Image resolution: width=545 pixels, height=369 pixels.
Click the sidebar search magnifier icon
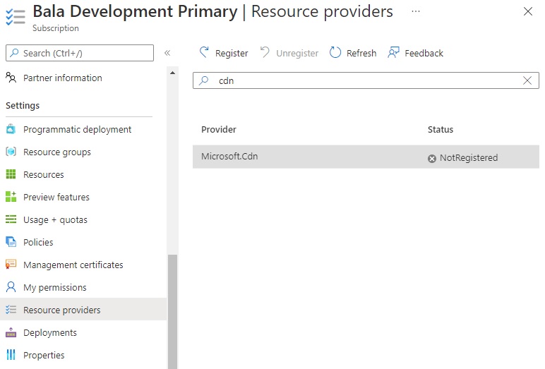click(x=14, y=53)
